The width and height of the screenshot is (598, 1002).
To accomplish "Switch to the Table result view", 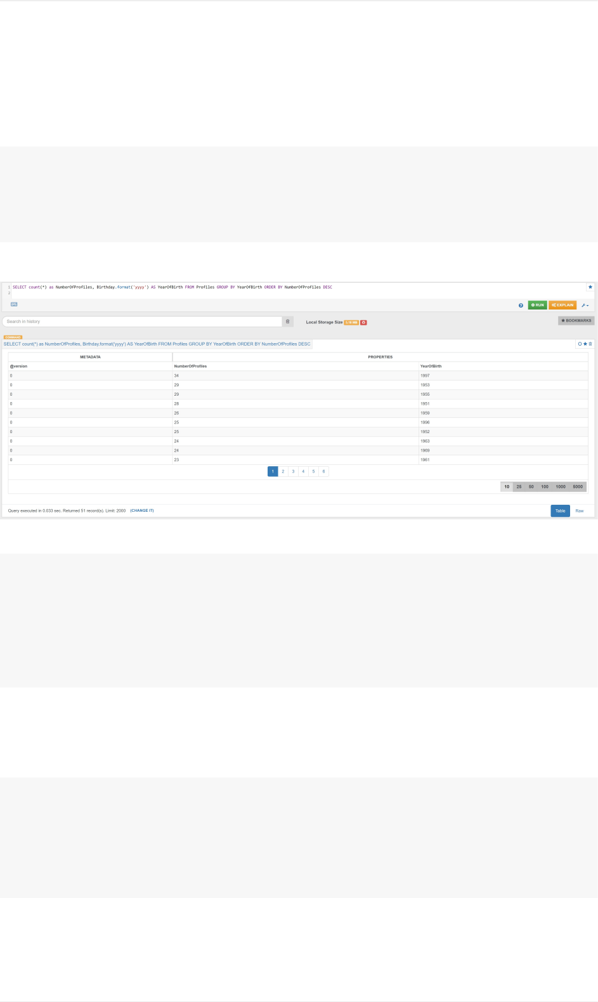I will click(x=561, y=511).
